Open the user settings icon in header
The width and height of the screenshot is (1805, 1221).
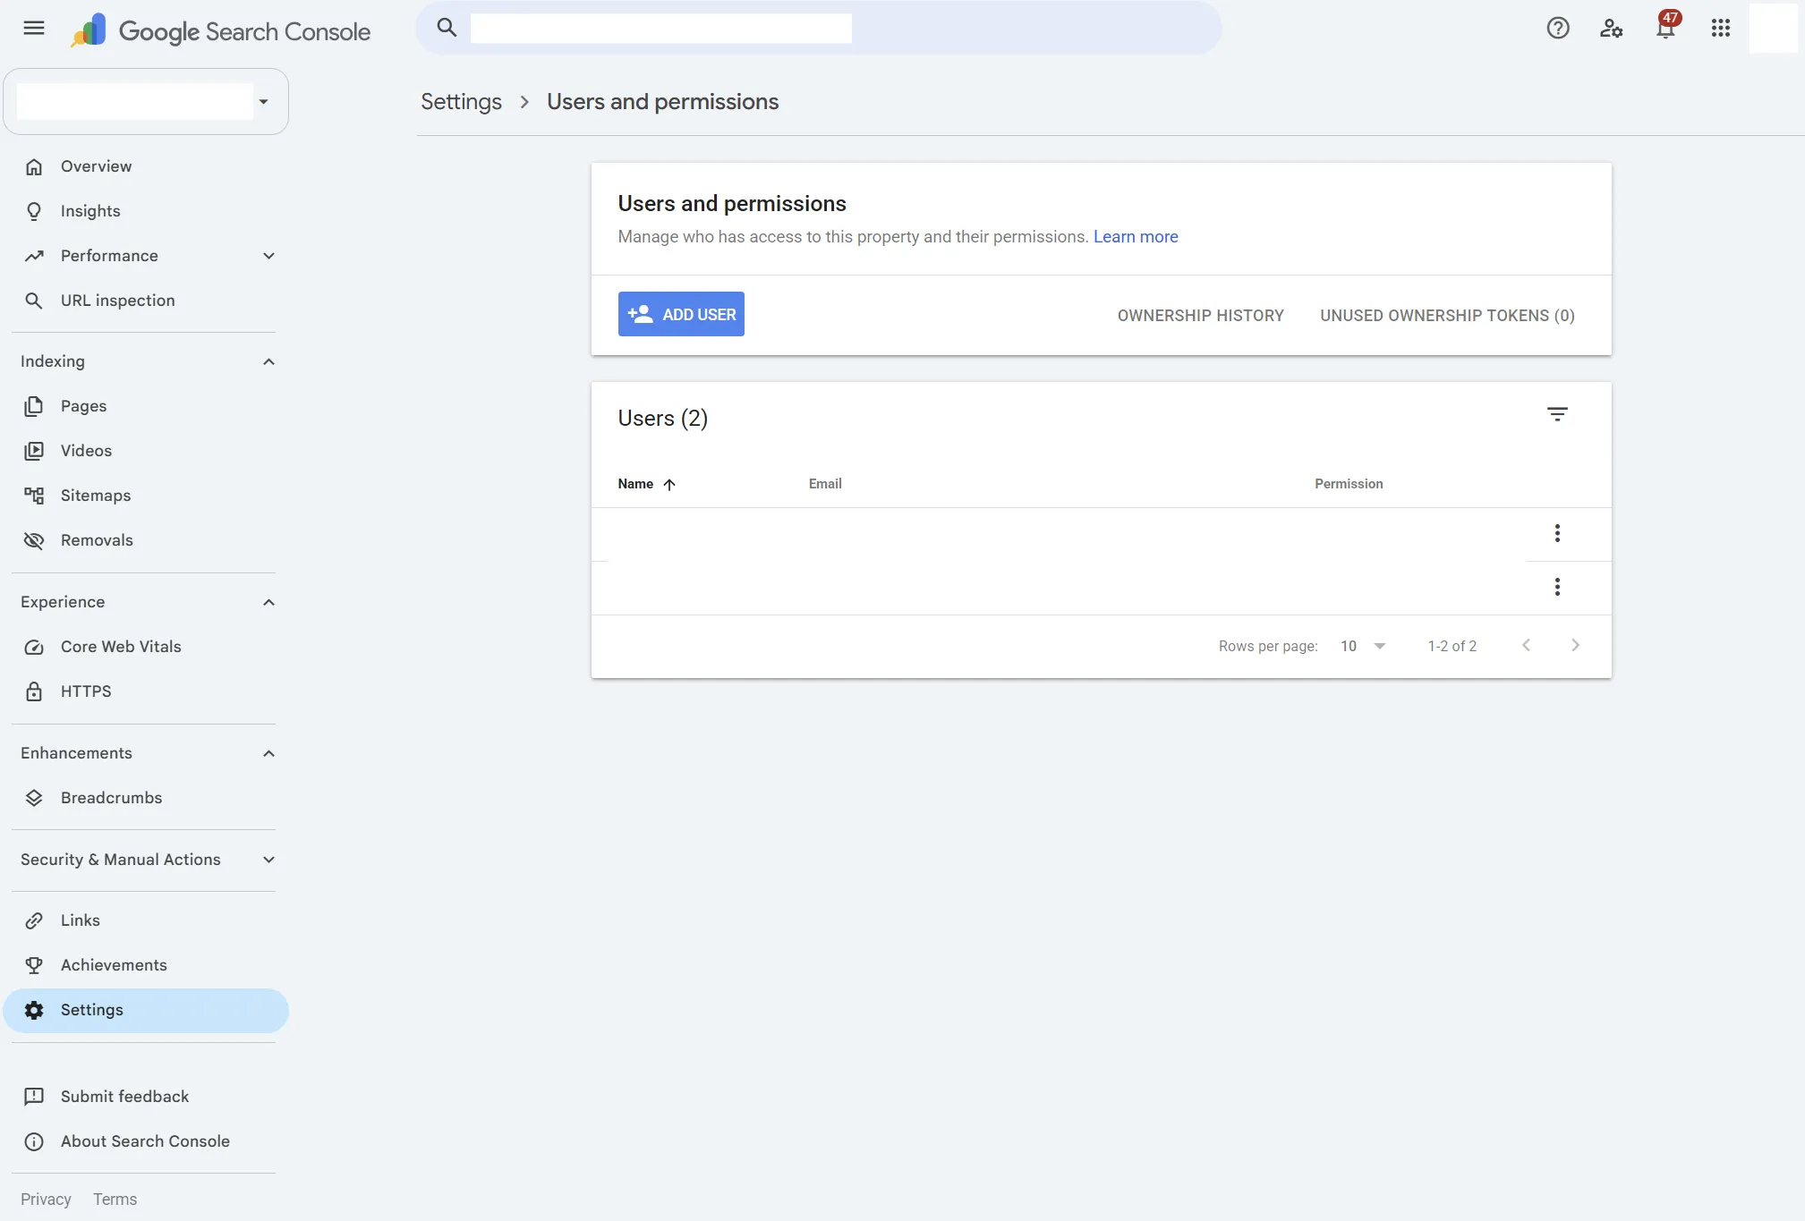[1612, 29]
